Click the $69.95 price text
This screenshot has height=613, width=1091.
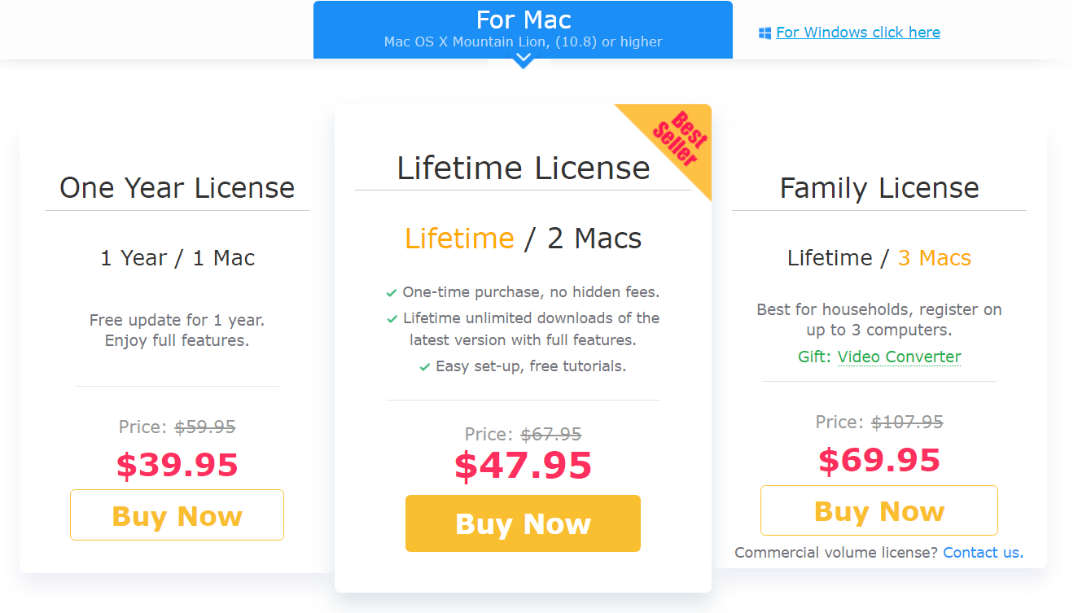(878, 461)
